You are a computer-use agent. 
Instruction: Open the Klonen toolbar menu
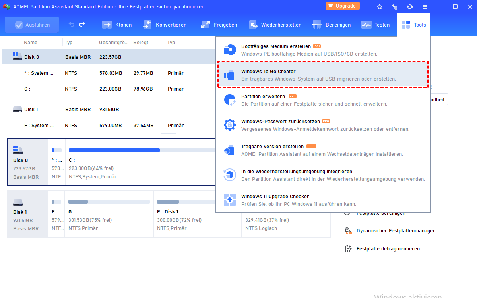tap(117, 25)
